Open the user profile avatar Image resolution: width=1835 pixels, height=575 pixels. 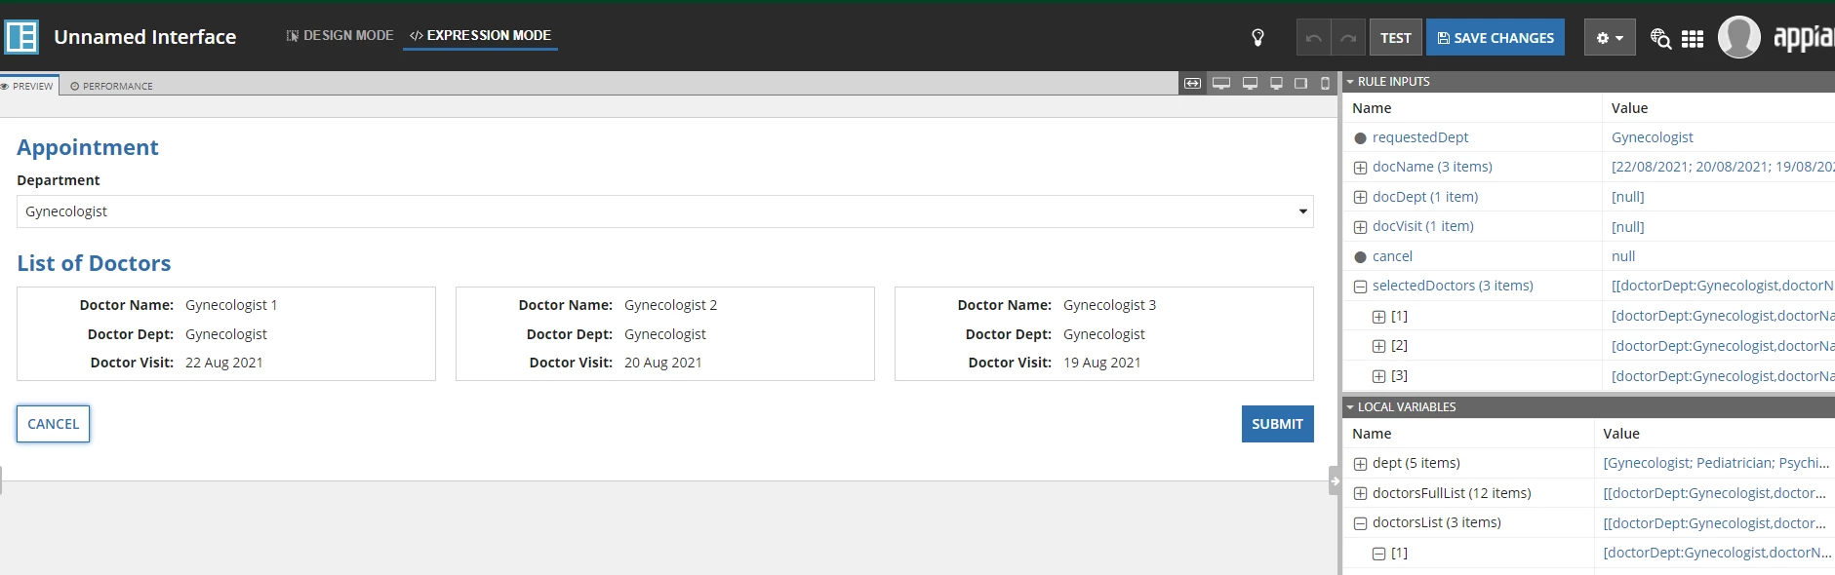pos(1738,38)
